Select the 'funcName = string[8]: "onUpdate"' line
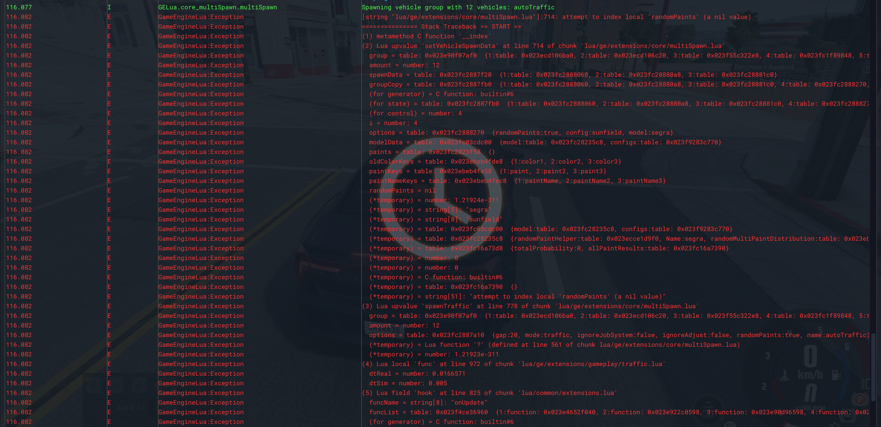The height and width of the screenshot is (427, 881). [428, 402]
